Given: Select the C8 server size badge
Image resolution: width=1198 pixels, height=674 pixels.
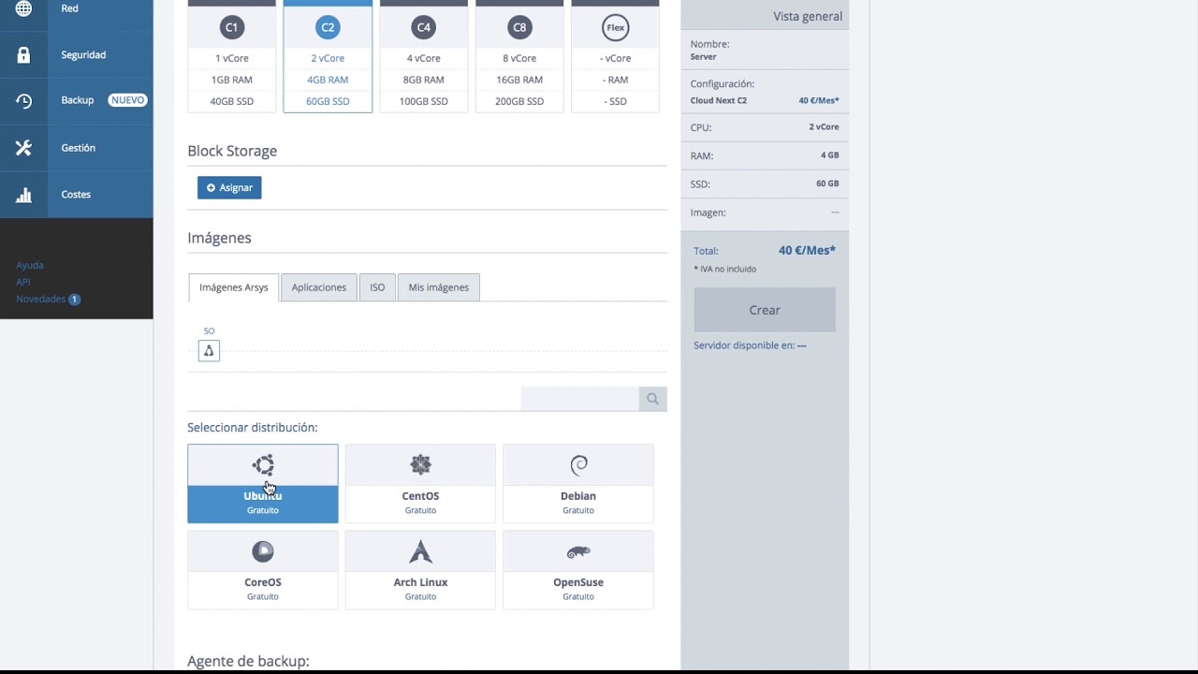Looking at the screenshot, I should pos(519,27).
